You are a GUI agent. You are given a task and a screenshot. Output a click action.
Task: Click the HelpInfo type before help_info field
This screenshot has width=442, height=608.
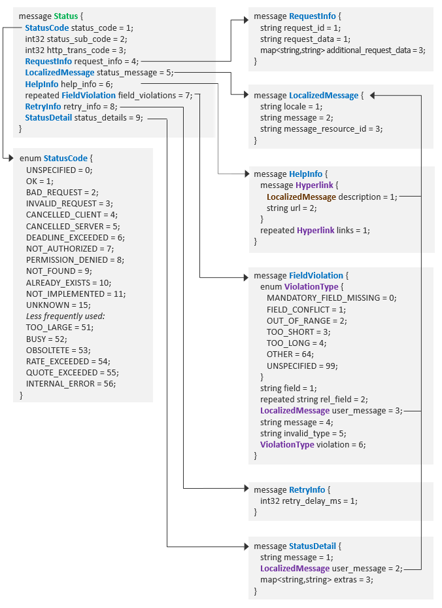pyautogui.click(x=42, y=84)
